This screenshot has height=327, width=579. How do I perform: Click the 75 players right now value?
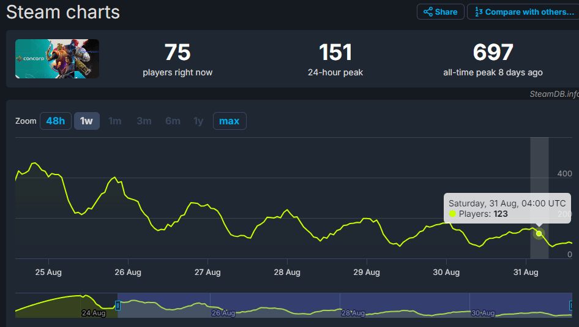point(177,52)
